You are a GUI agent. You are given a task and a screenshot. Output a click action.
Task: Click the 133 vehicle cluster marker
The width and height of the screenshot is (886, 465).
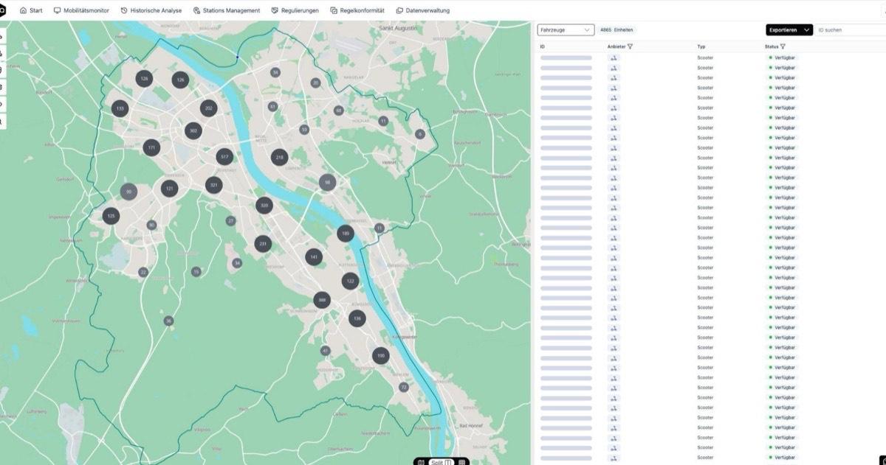click(x=120, y=108)
